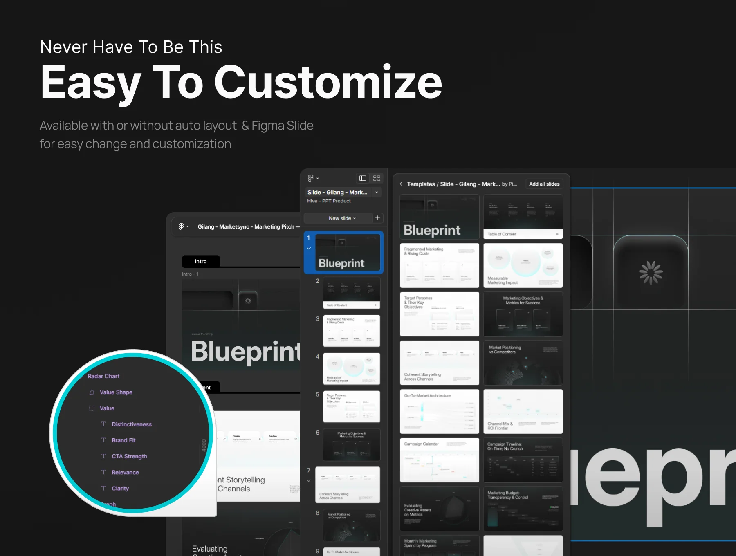Screen dimensions: 736x556
Task: Click the Value layer's frame icon
Action: [92, 408]
